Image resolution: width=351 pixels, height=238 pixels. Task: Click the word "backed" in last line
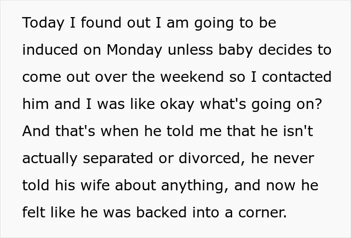161,212
